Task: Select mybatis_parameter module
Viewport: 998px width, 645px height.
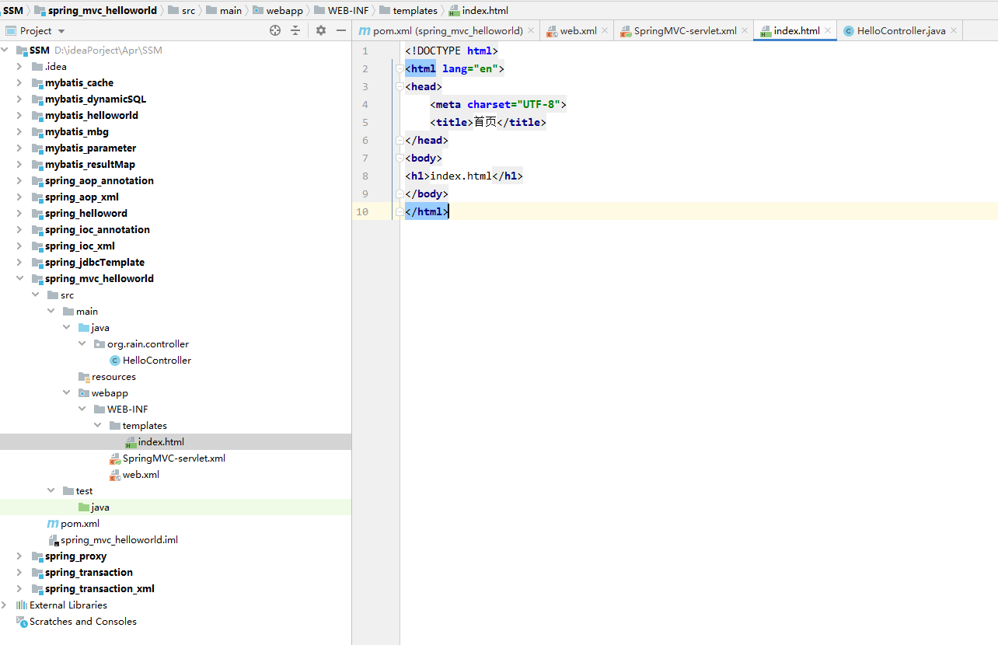Action: point(90,148)
